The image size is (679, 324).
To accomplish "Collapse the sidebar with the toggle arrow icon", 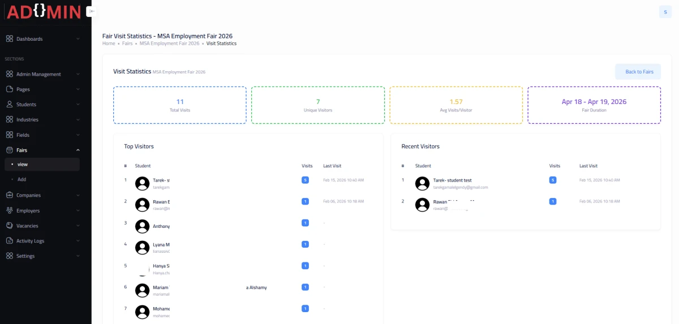I will pos(92,11).
